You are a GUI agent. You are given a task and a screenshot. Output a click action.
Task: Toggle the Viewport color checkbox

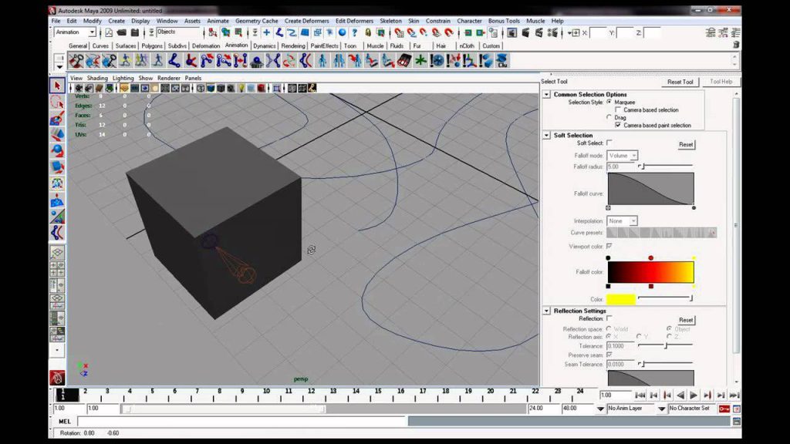point(609,246)
